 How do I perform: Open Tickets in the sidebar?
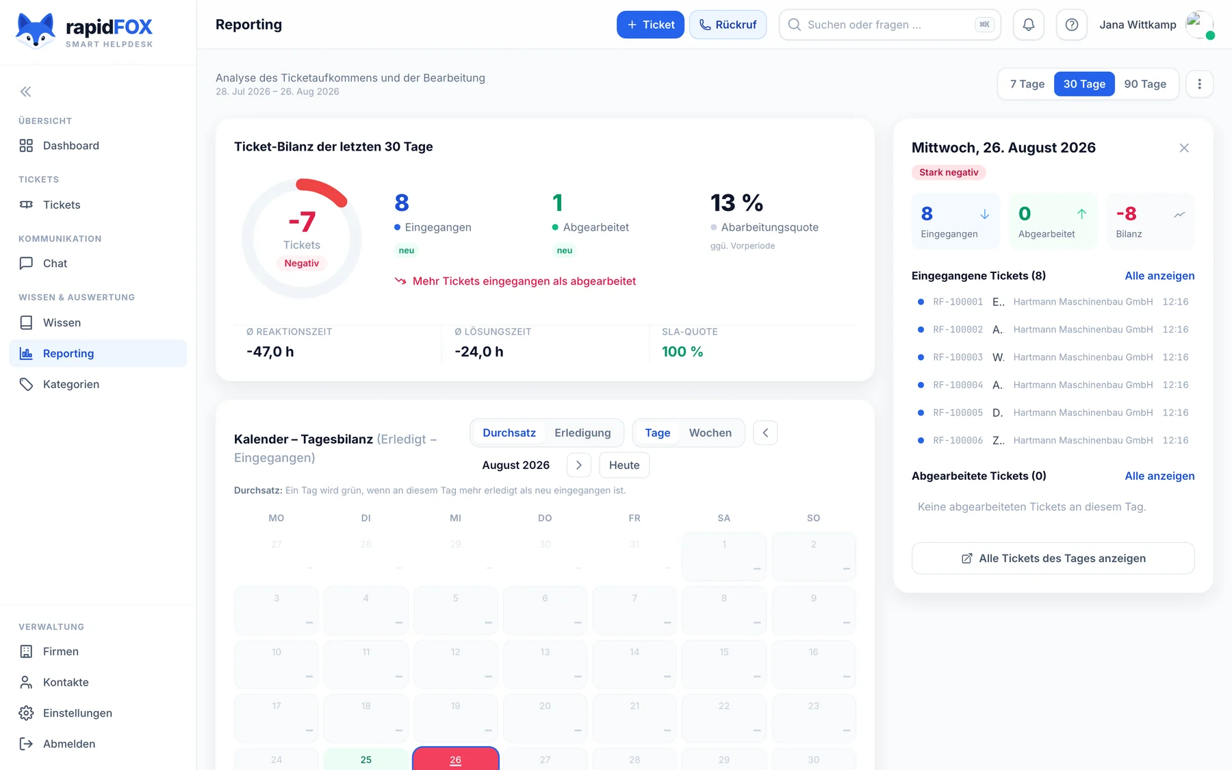(x=98, y=205)
